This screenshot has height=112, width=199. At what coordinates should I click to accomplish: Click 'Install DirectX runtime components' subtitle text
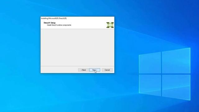click(x=59, y=25)
